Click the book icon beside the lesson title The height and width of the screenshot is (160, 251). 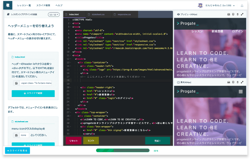tap(8, 14)
